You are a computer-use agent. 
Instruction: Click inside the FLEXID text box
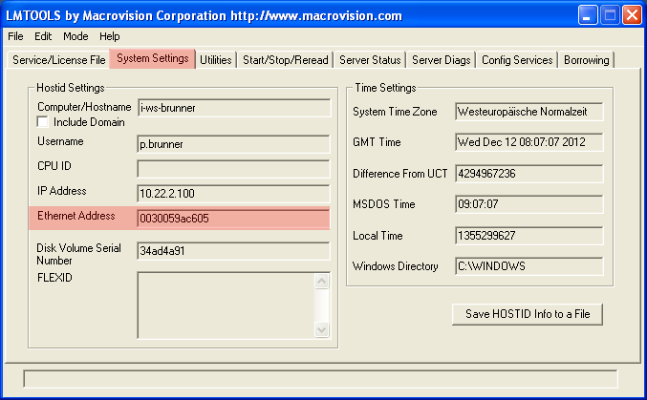pyautogui.click(x=226, y=305)
